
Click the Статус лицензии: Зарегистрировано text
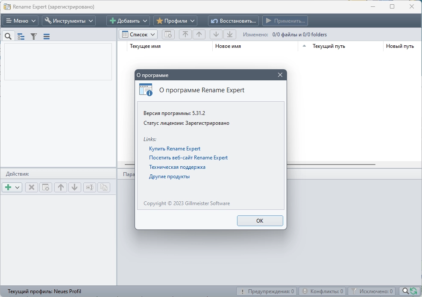(x=186, y=123)
